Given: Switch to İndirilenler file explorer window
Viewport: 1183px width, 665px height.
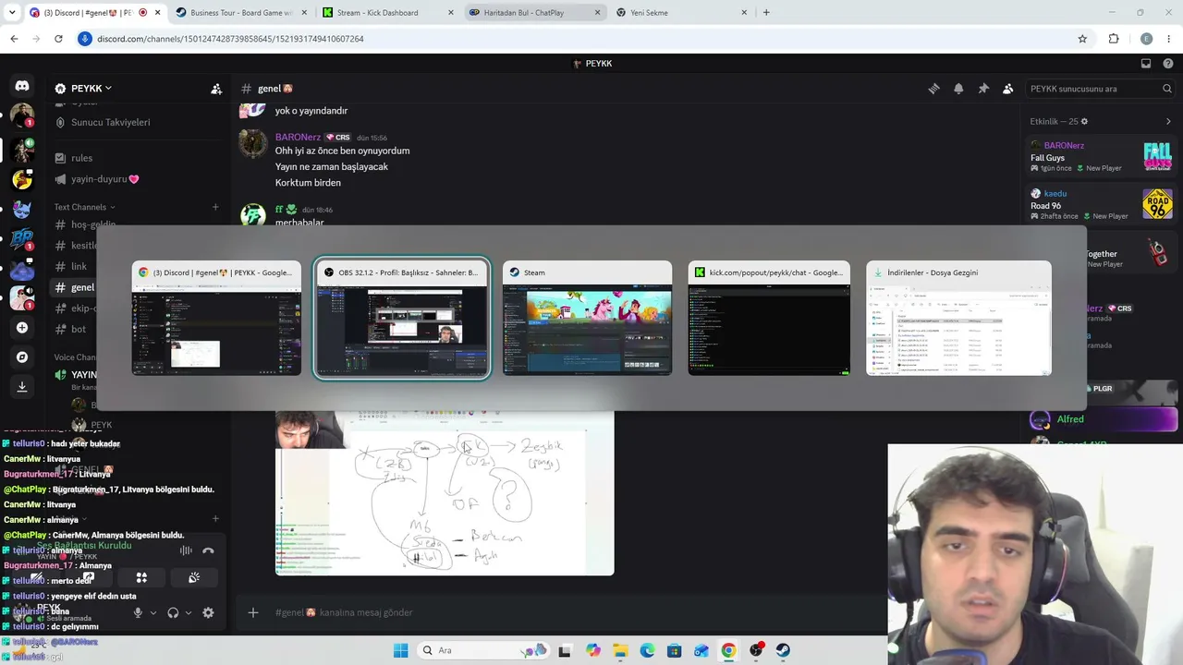Looking at the screenshot, I should [x=958, y=319].
